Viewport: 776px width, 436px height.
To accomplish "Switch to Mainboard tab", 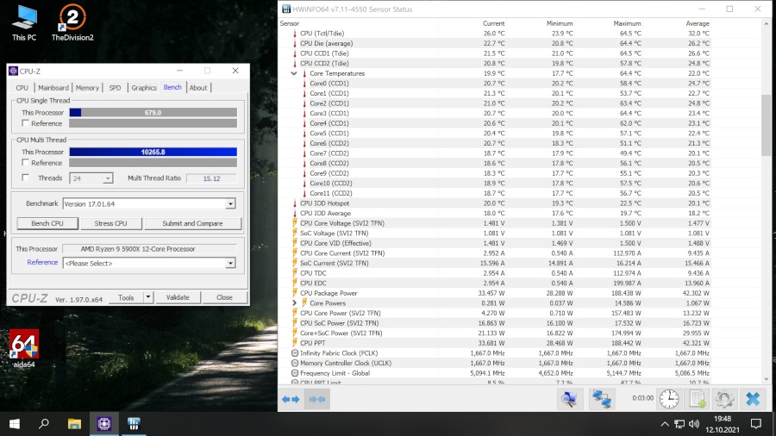I will tap(53, 88).
